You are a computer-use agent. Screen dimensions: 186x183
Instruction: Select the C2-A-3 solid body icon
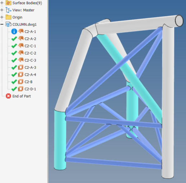click(21, 67)
